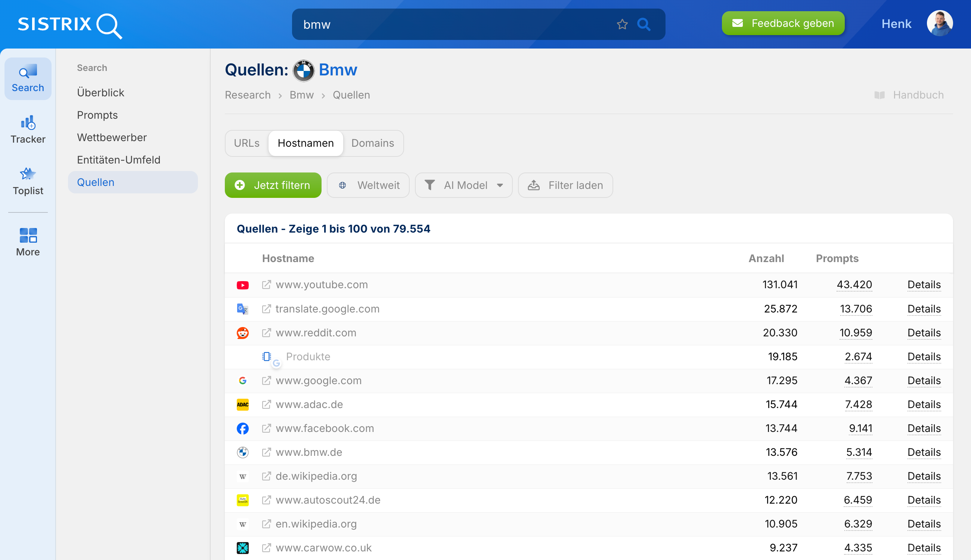Click the search magnifier in the search bar

point(644,24)
